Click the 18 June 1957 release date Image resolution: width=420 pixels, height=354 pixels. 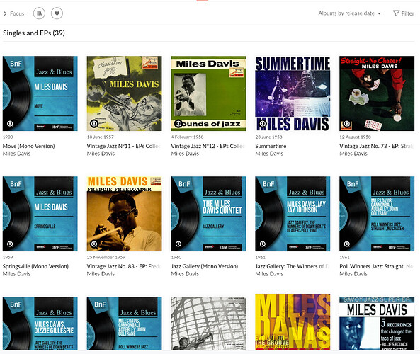100,137
